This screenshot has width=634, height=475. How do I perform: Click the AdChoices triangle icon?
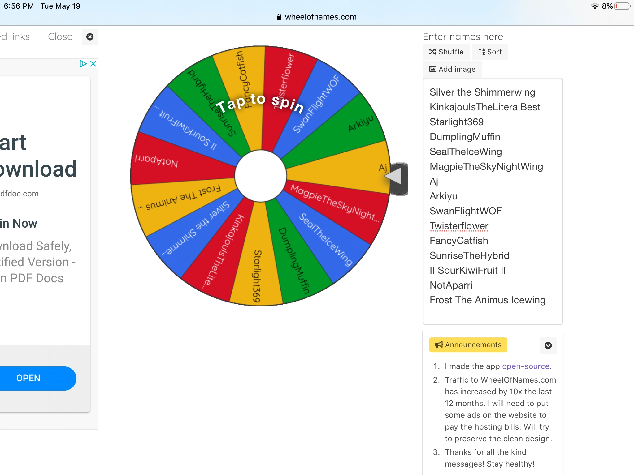[83, 64]
